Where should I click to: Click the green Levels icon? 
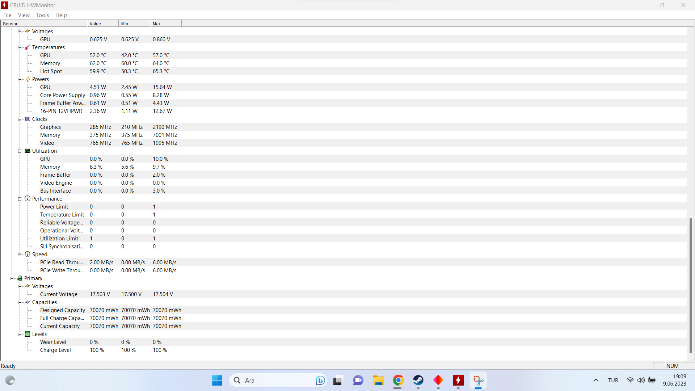28,334
